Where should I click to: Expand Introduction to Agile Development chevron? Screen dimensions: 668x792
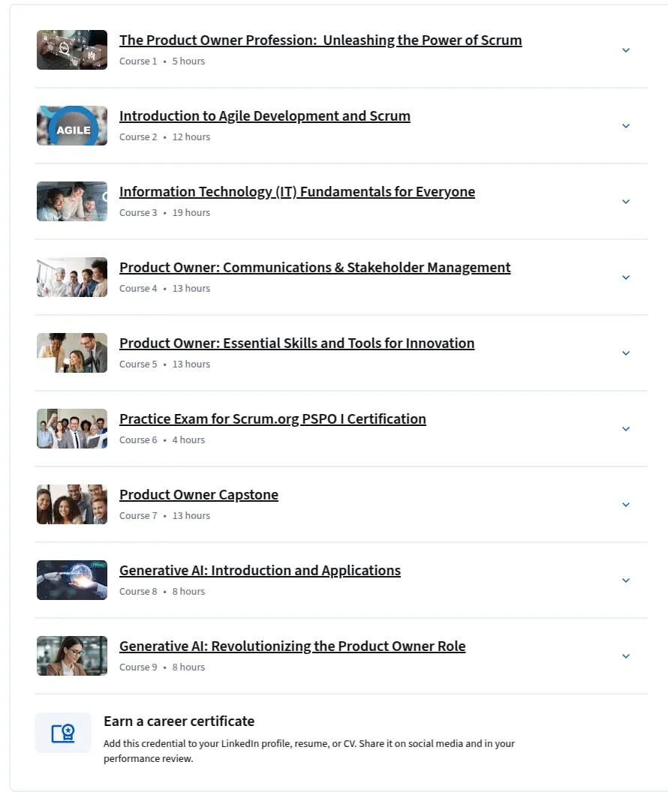[x=625, y=126]
